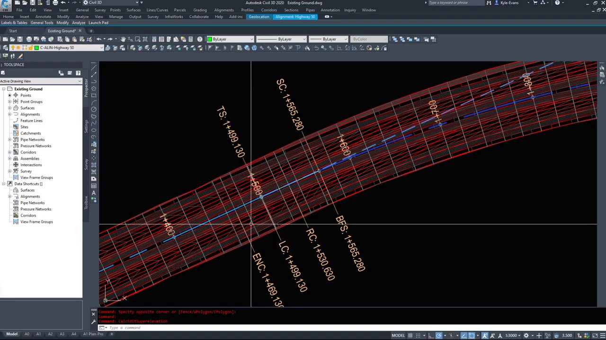Viewport: 606px width, 340px height.
Task: Click the Labels & Tables panel button
Action: [x=14, y=23]
